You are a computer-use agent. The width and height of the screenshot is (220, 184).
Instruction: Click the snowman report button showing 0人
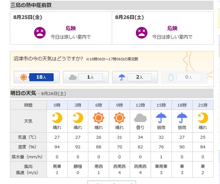(x=184, y=77)
